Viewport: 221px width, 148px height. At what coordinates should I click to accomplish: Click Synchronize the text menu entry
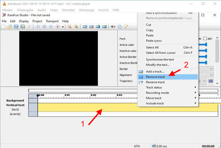click(160, 60)
